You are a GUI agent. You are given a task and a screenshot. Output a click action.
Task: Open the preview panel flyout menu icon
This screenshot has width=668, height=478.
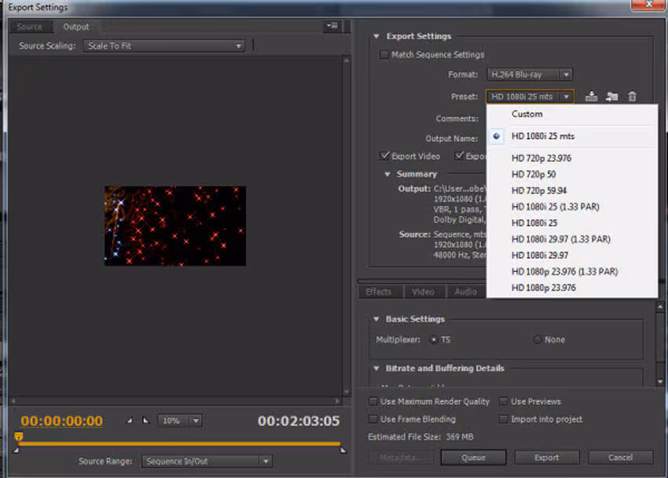click(332, 27)
